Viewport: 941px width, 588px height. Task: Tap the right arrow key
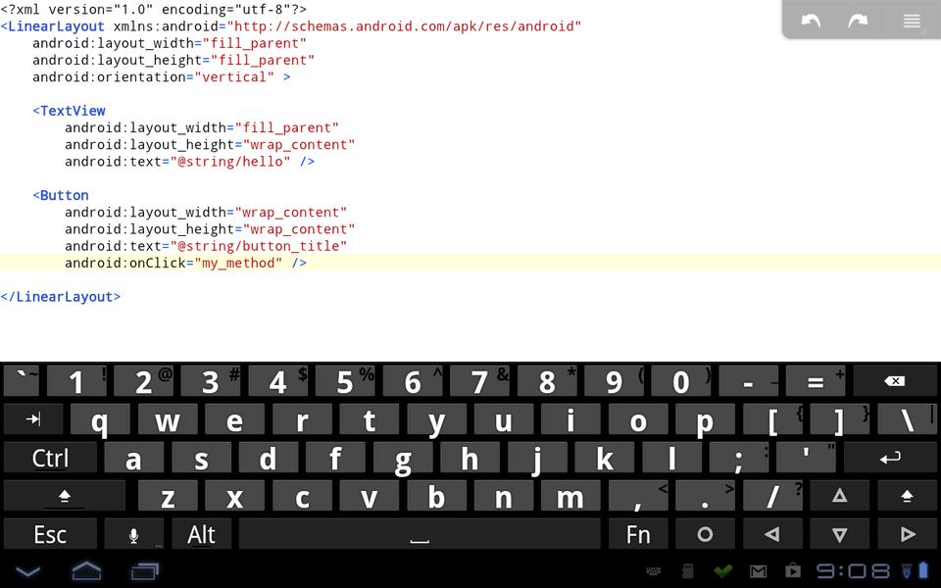(x=907, y=535)
